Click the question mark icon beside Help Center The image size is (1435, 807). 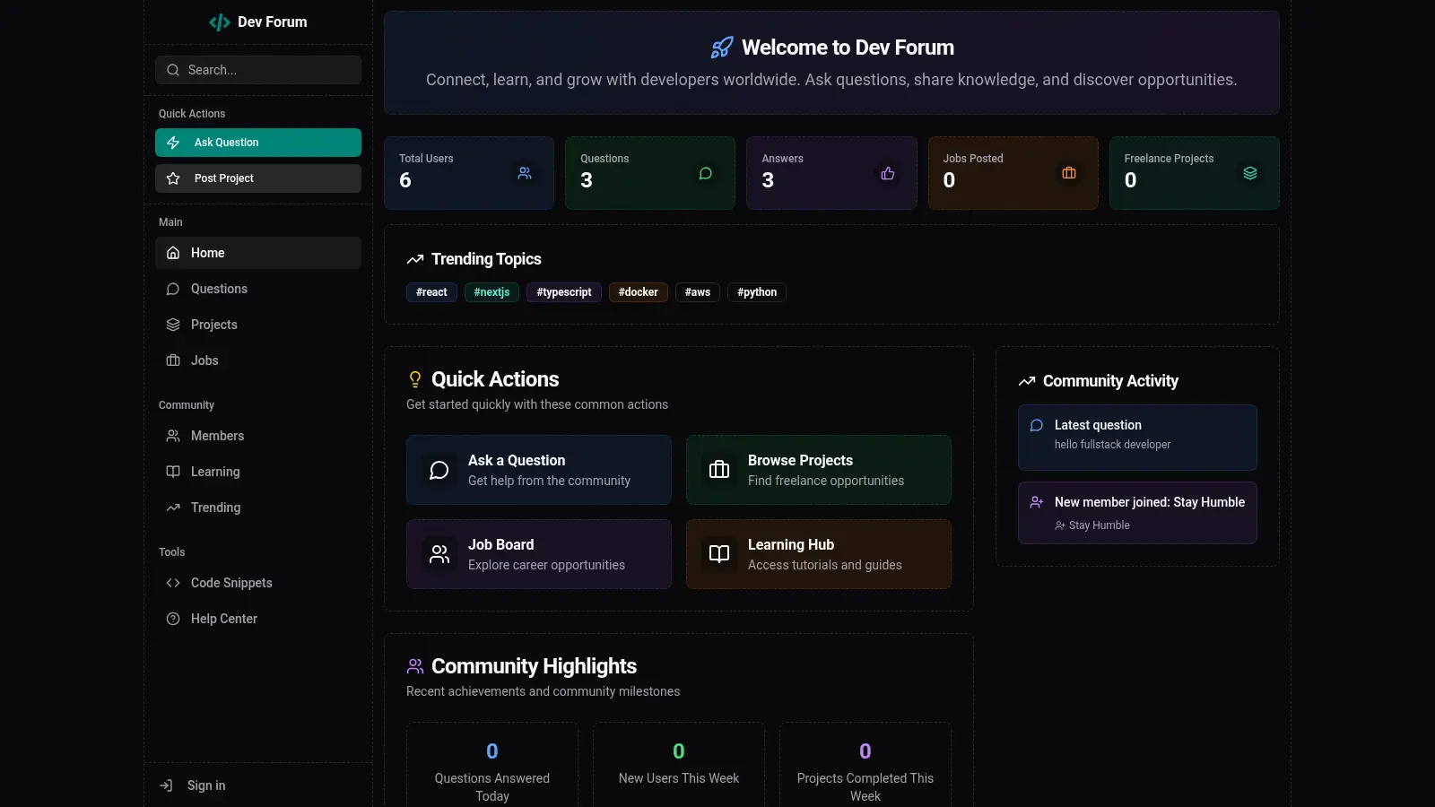coord(173,619)
